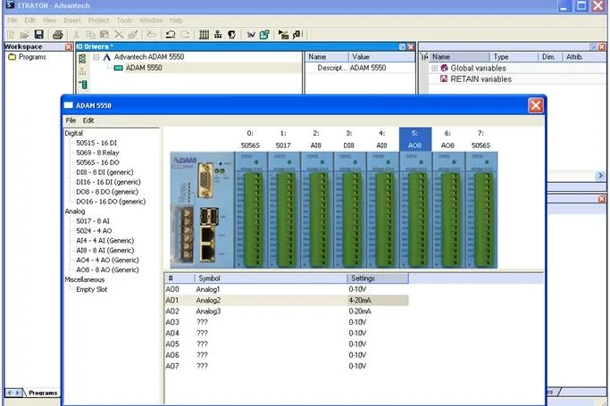The width and height of the screenshot is (610, 406).
Task: Select ADAM 5550 child in driver tree
Action: tap(144, 68)
